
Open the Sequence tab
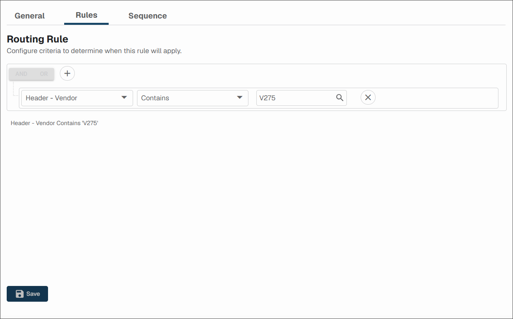point(148,16)
